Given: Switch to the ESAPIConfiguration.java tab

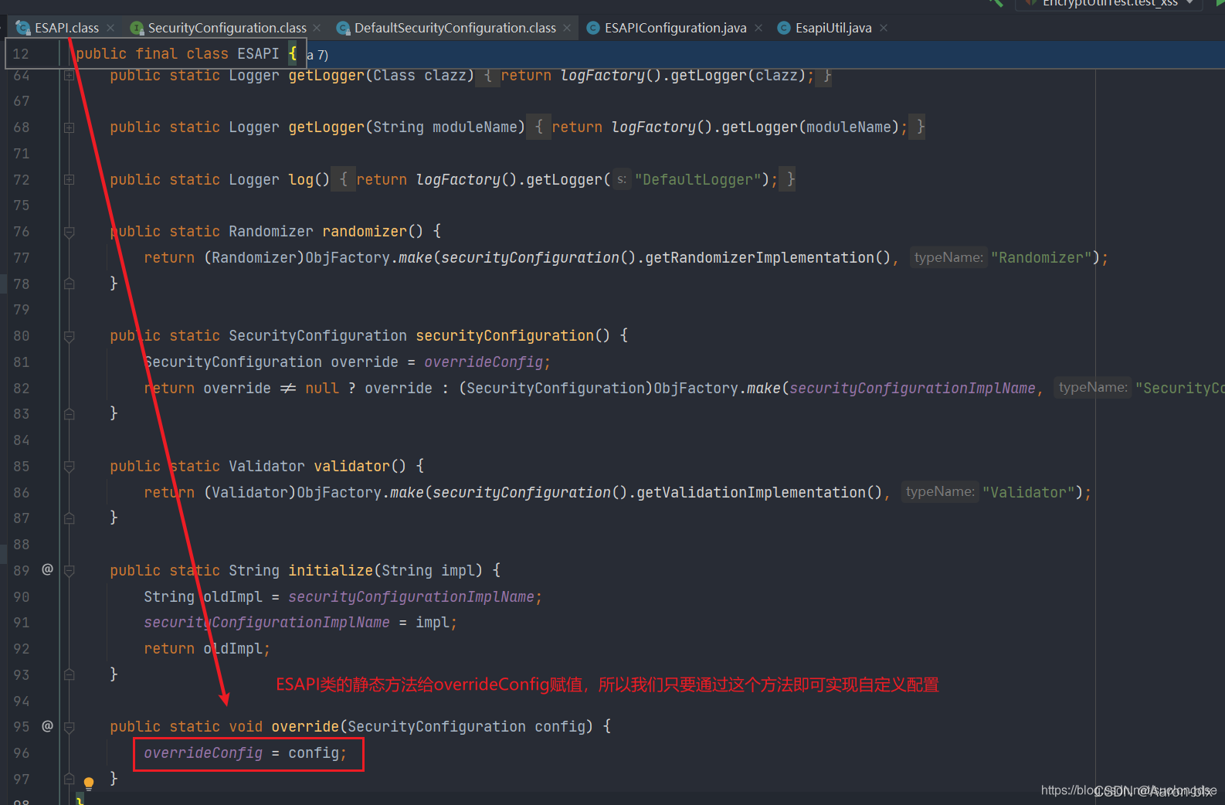Looking at the screenshot, I should (x=675, y=28).
